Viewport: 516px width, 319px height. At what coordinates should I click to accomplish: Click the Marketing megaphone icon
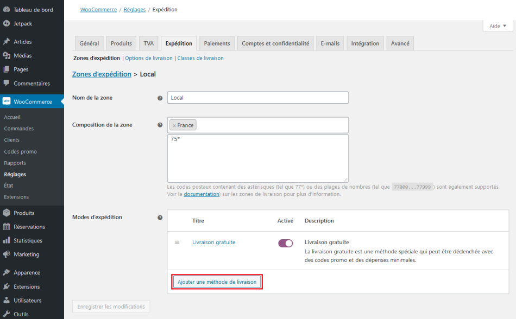7,254
